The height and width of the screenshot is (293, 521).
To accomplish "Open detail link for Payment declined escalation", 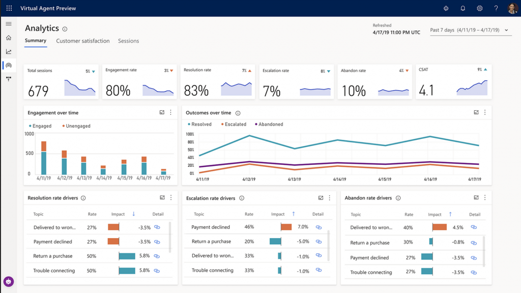I will pos(319,227).
